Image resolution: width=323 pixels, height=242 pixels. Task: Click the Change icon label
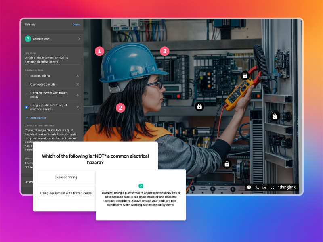pos(41,39)
